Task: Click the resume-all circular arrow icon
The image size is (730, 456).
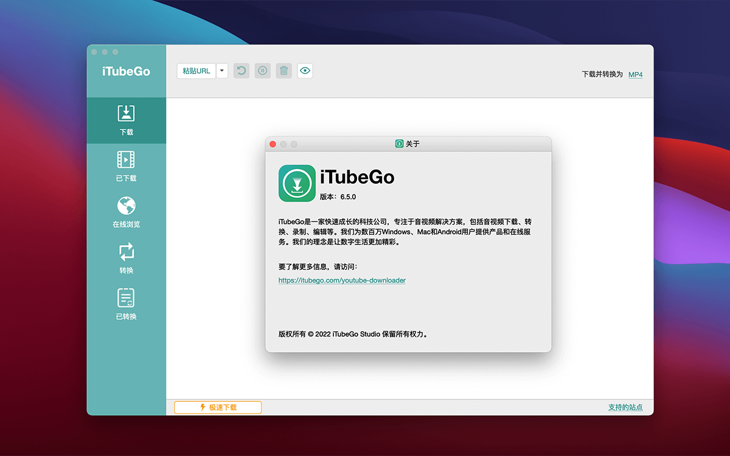Action: 242,71
